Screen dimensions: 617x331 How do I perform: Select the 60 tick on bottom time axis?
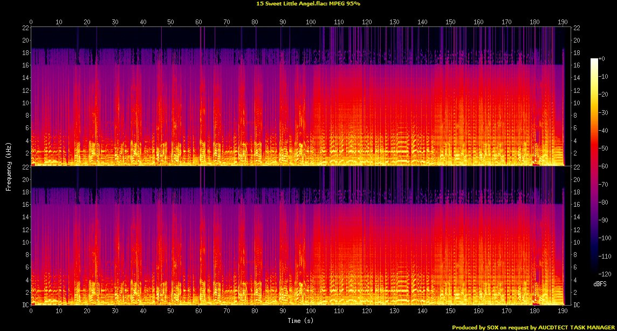[x=198, y=311]
